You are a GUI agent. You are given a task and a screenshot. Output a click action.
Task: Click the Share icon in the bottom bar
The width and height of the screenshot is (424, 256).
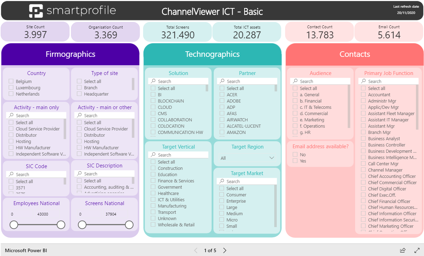[x=402, y=250]
